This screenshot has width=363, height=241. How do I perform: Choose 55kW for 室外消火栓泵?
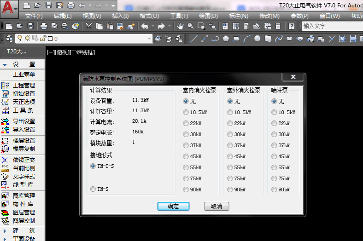[x=230, y=167]
